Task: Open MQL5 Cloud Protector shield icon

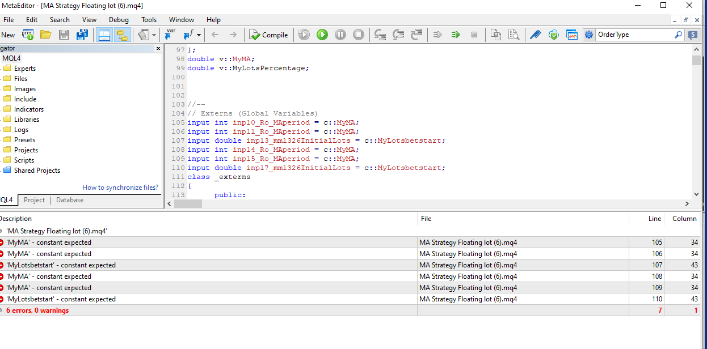Action: [x=554, y=35]
